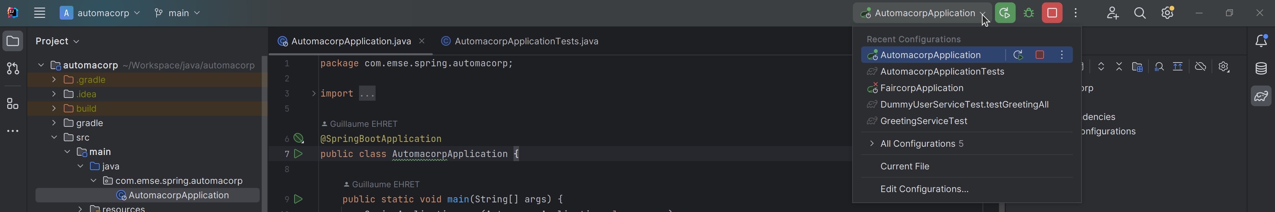This screenshot has width=1275, height=212.
Task: Open Code With Me add-user icon
Action: point(1113,13)
